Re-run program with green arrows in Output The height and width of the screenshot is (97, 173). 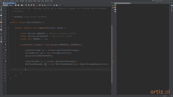pyautogui.click(x=115, y=5)
